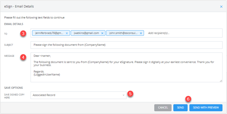Click Send With Preview button

206,108
